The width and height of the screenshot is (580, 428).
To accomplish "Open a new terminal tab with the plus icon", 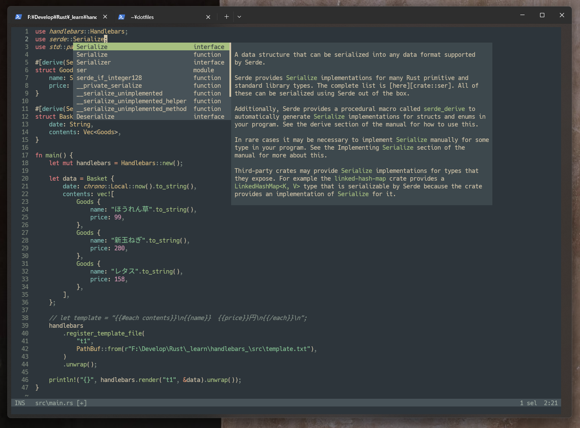I will (x=226, y=16).
